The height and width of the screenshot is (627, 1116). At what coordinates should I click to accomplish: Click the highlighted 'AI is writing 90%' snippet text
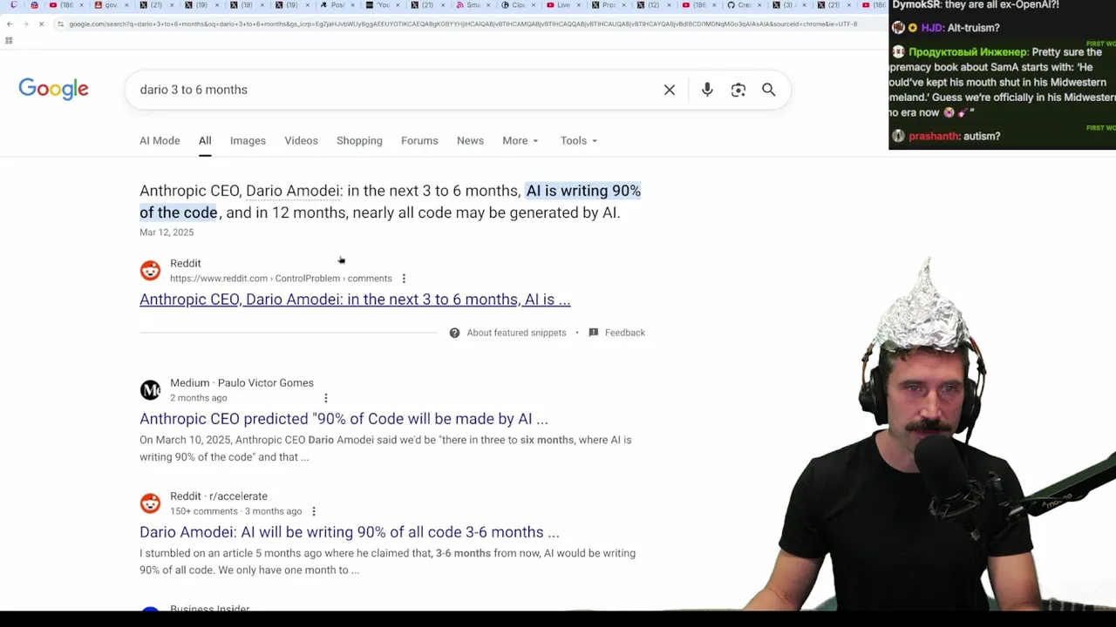pyautogui.click(x=583, y=191)
